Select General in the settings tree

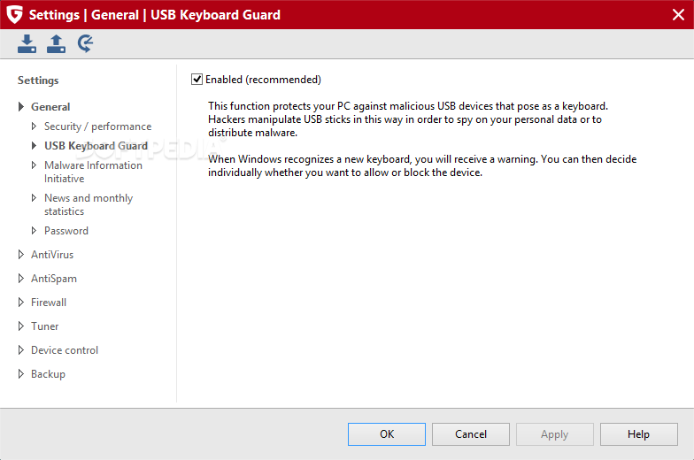click(x=50, y=106)
